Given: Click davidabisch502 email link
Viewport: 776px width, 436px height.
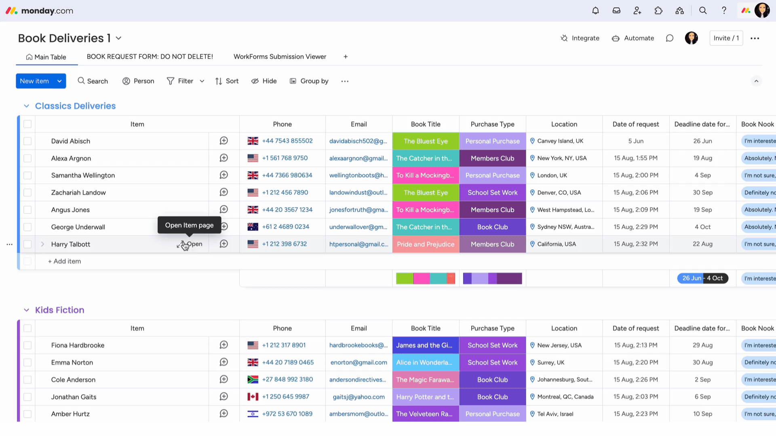Looking at the screenshot, I should click(358, 141).
